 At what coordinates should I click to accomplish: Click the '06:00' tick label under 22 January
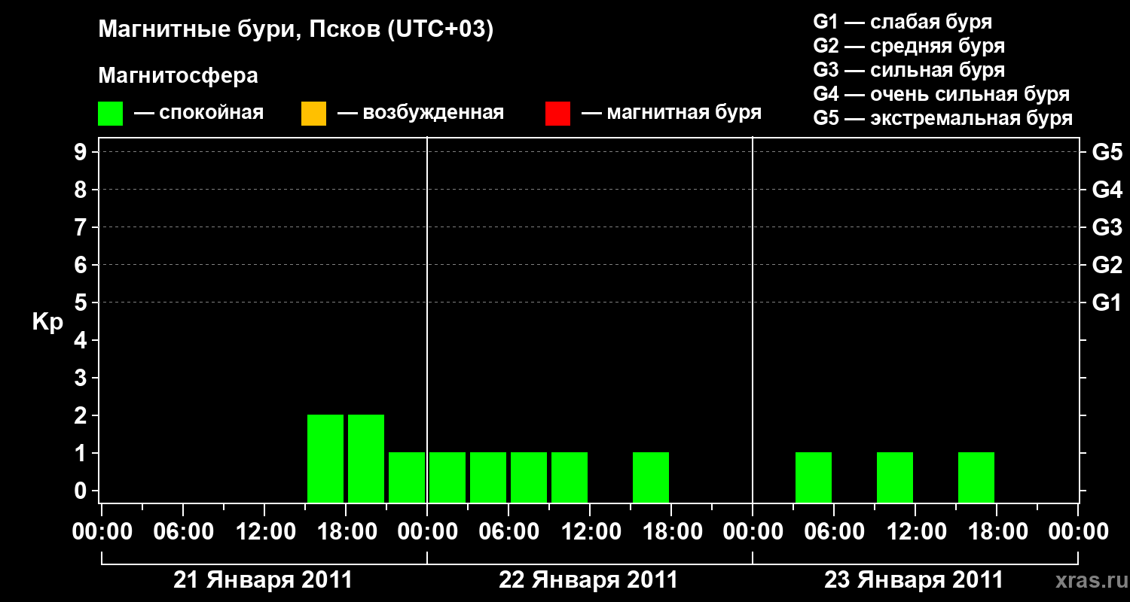tap(508, 532)
